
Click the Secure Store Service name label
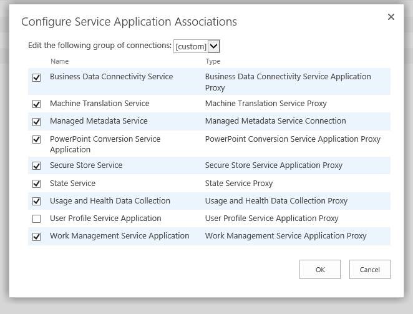86,165
